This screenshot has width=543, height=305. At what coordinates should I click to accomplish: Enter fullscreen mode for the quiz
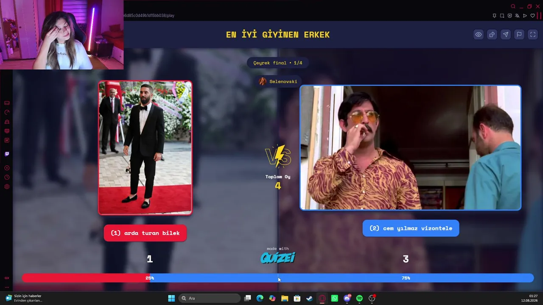[x=533, y=35]
